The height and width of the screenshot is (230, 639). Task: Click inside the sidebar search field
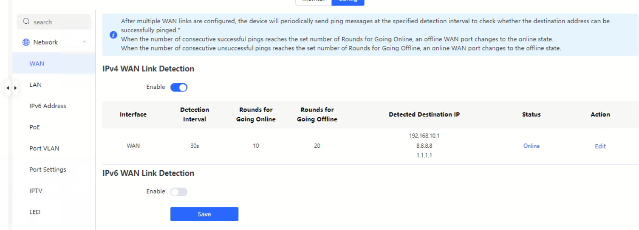(54, 22)
